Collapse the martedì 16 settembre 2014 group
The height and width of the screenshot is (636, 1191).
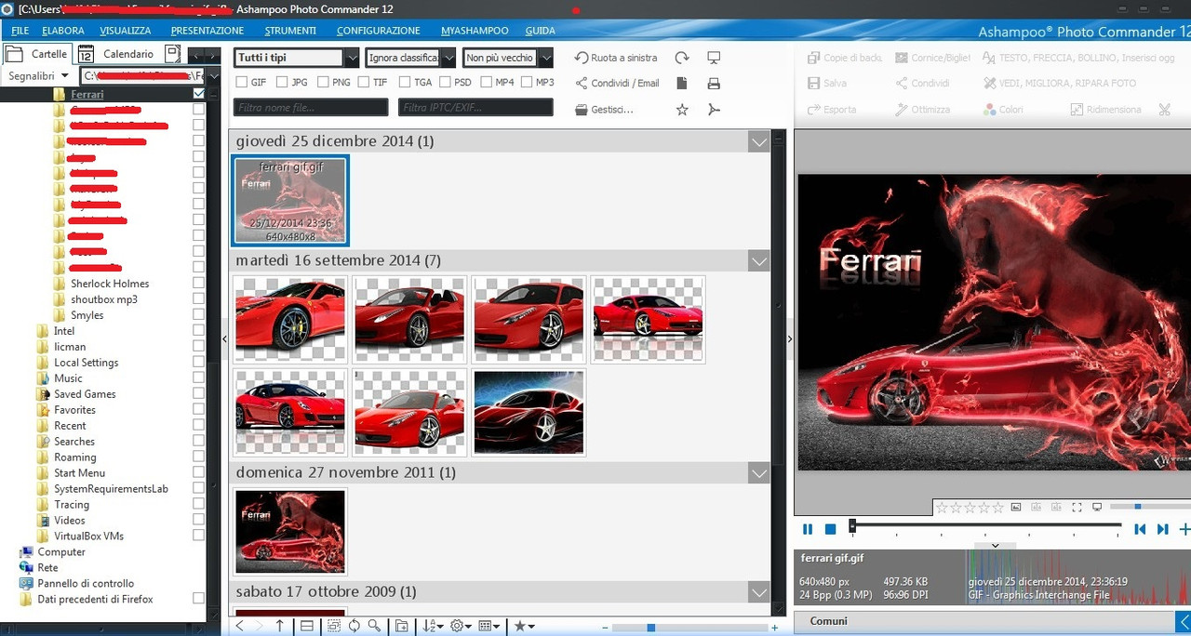[758, 260]
